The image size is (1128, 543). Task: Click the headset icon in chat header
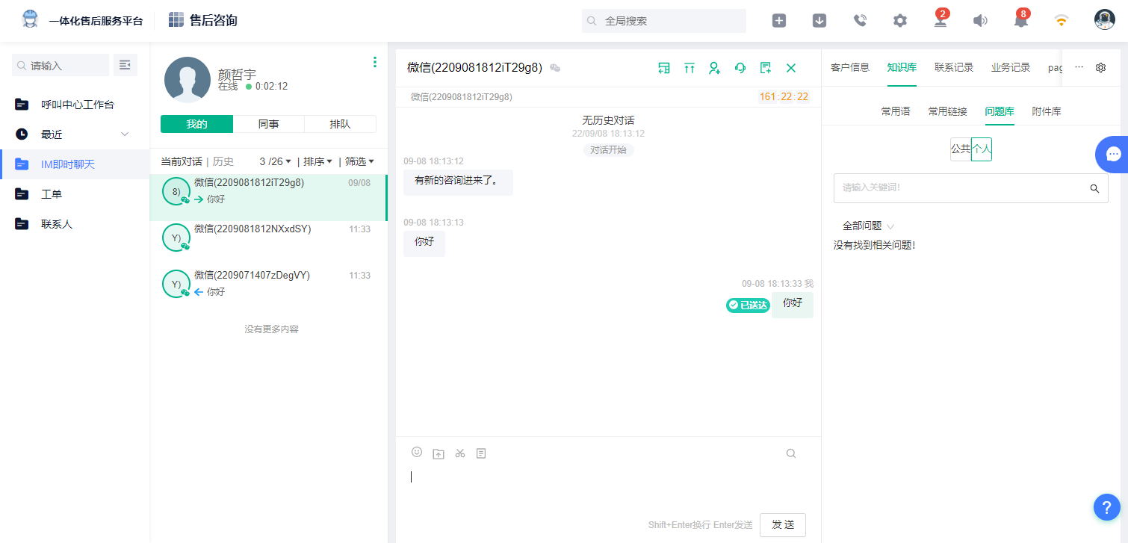point(740,68)
